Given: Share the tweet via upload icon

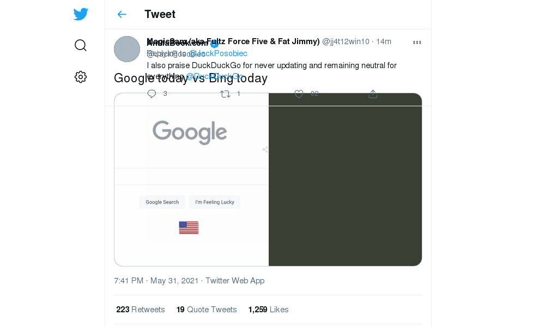Looking at the screenshot, I should [x=373, y=94].
